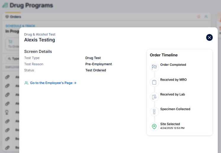The height and width of the screenshot is (153, 221).
Task: Click the green Site Selected location pin
Action: (x=154, y=127)
